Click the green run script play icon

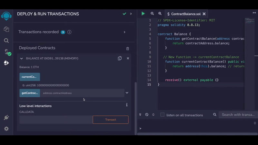(143, 14)
